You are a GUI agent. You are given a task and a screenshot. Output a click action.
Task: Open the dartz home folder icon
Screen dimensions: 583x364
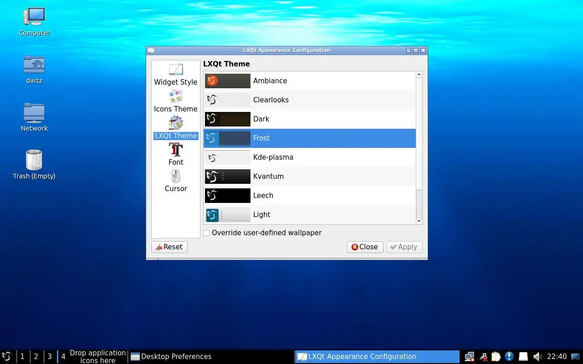click(x=34, y=70)
